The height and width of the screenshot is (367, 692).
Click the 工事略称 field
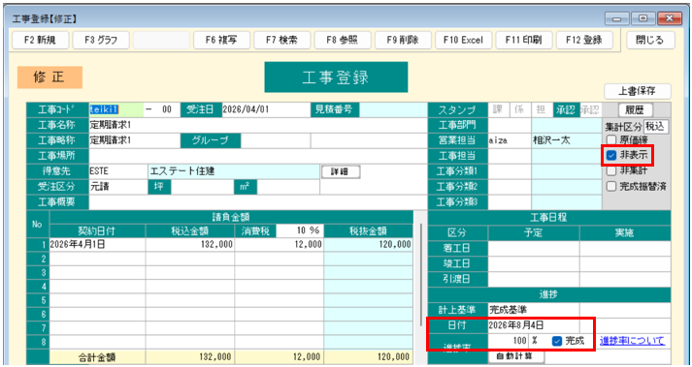[135, 140]
